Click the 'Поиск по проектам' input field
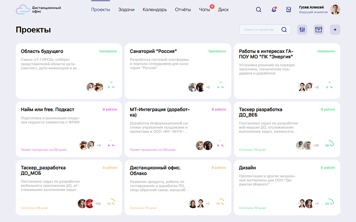This screenshot has height=222, width=356. pos(260,30)
